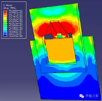Select the +2.693e+00 minimum legend value
The width and height of the screenshot is (102, 101).
pyautogui.click(x=16, y=36)
